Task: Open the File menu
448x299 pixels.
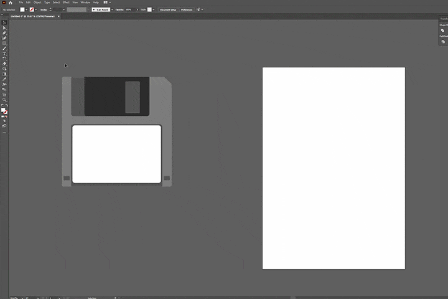Action: point(21,2)
